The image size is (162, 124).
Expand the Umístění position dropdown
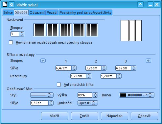pyautogui.click(x=88, y=103)
